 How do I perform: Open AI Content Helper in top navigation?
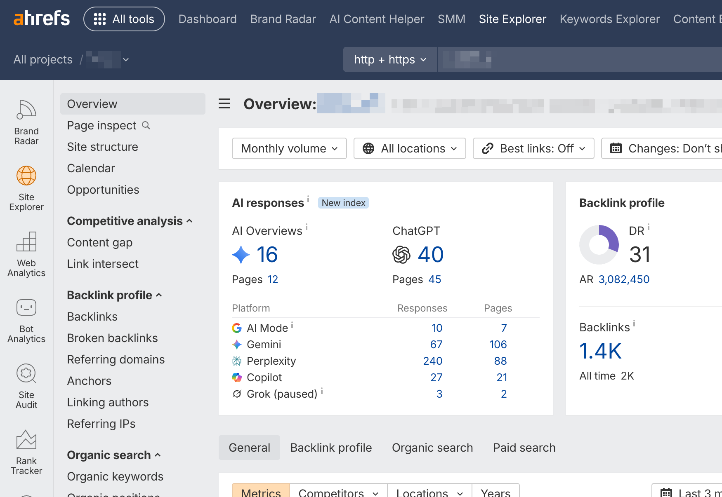377,19
